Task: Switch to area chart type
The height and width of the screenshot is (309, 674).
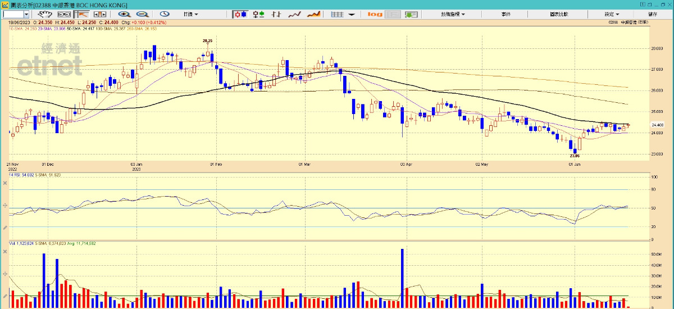Action: tap(315, 13)
